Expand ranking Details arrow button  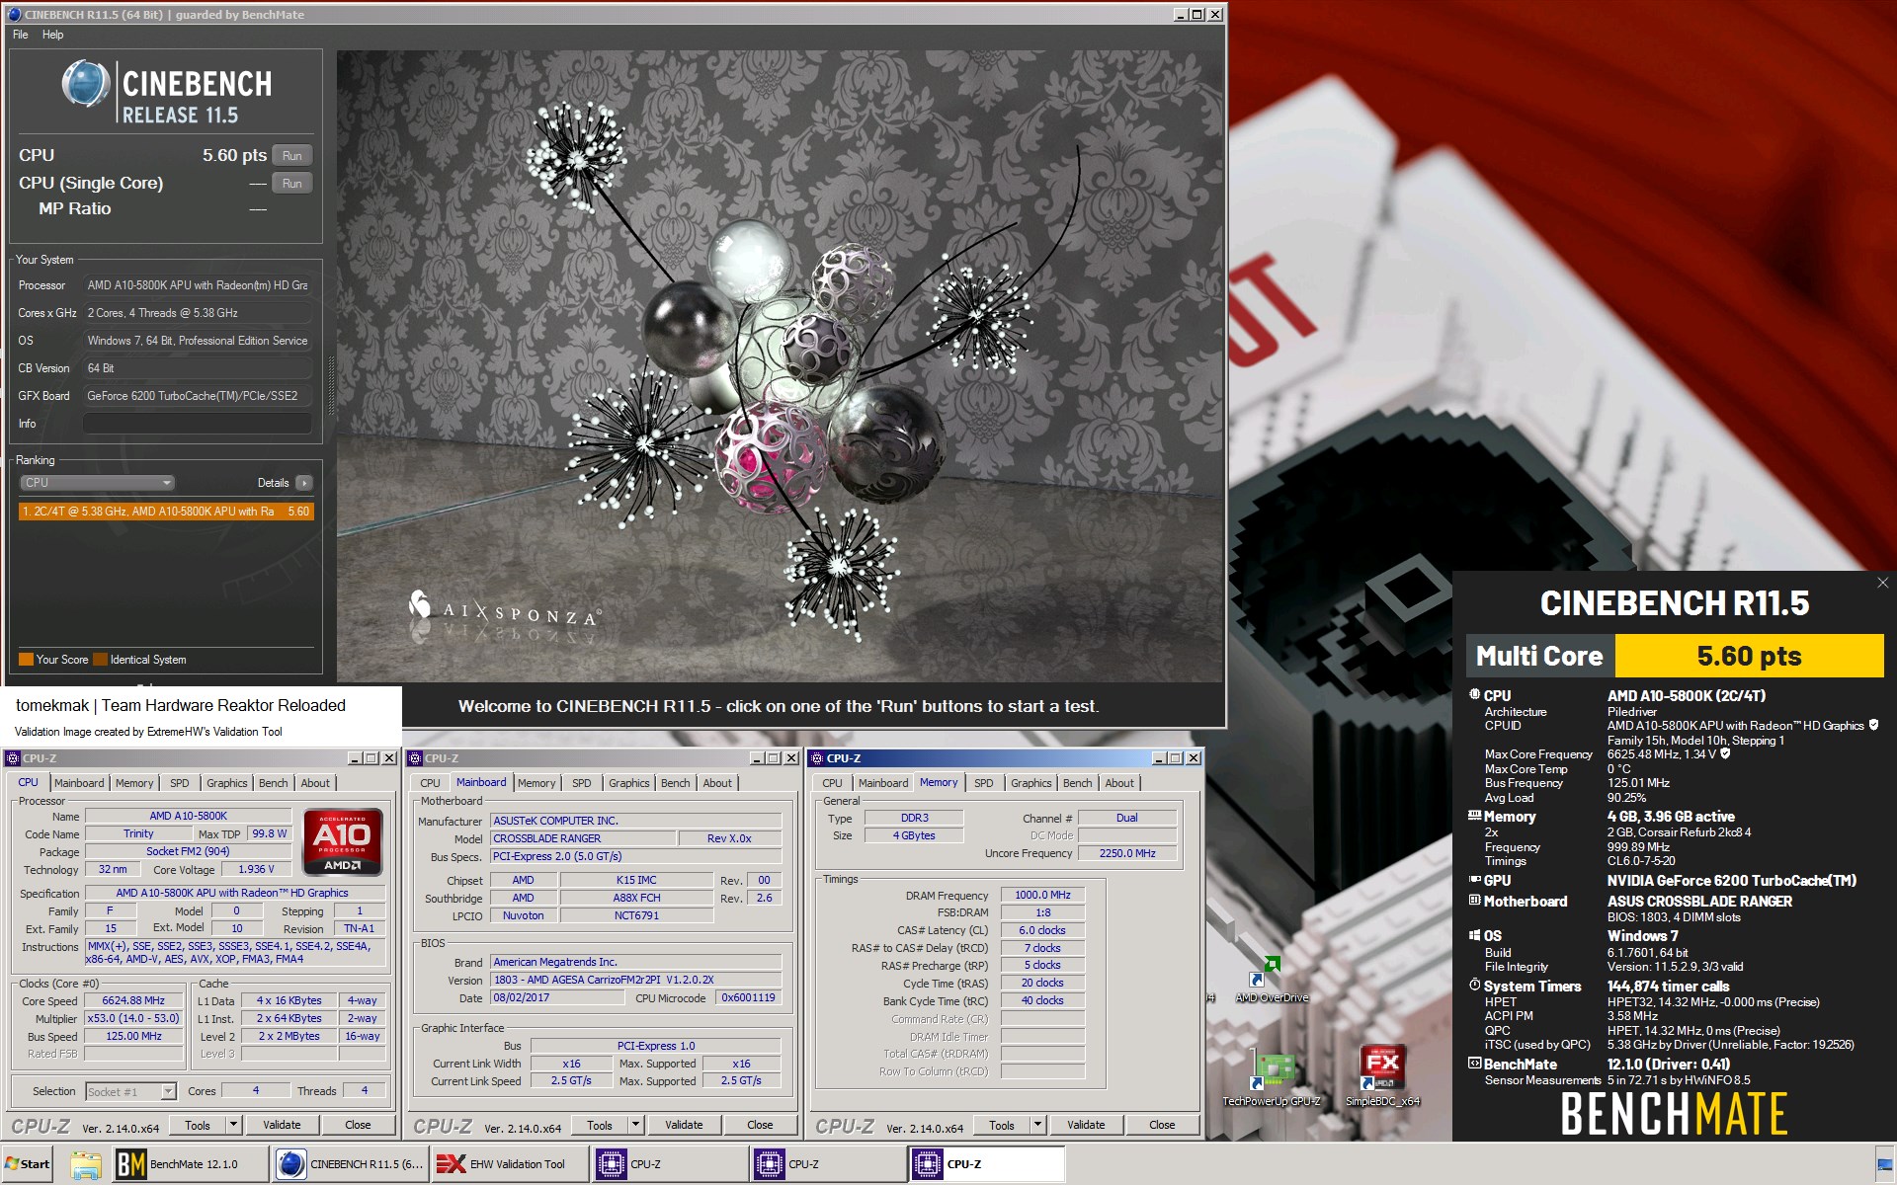(x=303, y=483)
